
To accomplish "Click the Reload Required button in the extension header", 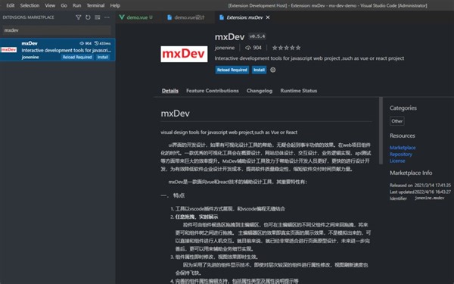I will [232, 70].
